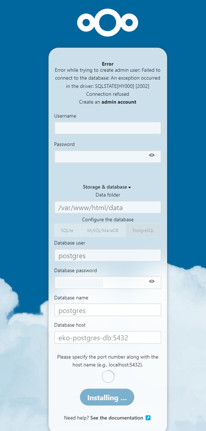The width and height of the screenshot is (206, 431).
Task: Click the admin Username field
Action: 107,128
